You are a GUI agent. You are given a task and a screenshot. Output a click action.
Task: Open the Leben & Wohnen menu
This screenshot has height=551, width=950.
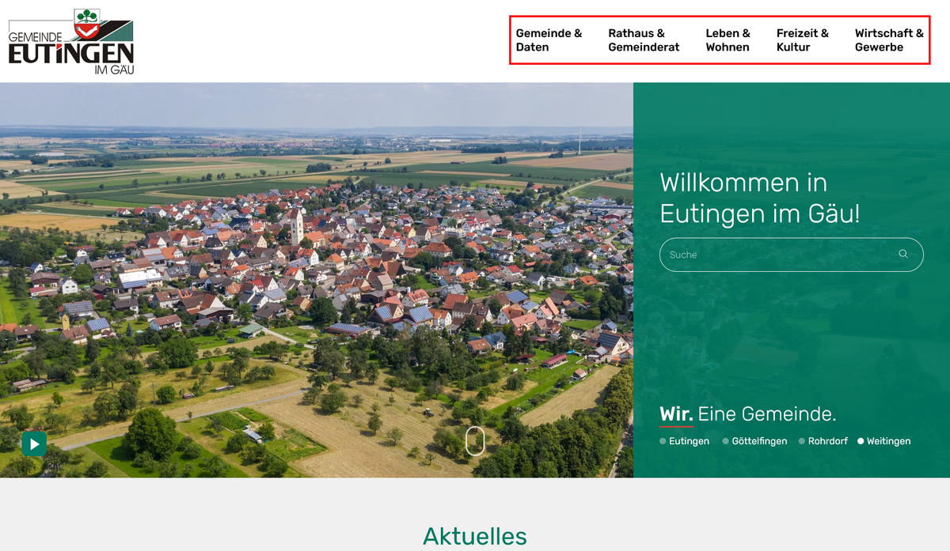(x=728, y=40)
